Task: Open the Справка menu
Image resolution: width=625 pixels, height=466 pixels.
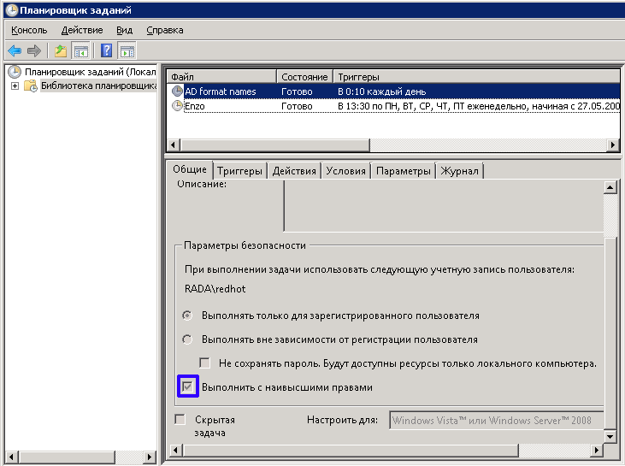Action: (165, 30)
